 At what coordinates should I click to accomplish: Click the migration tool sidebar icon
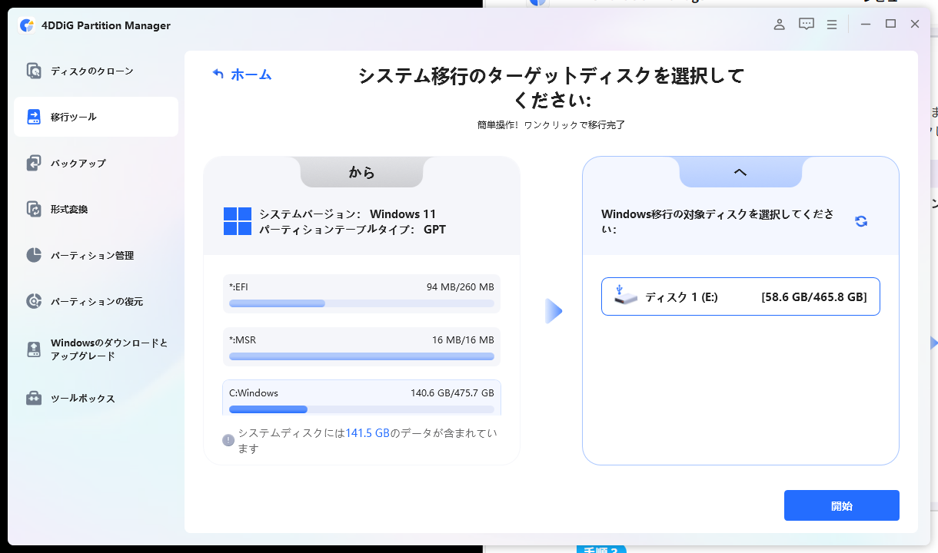tap(34, 117)
